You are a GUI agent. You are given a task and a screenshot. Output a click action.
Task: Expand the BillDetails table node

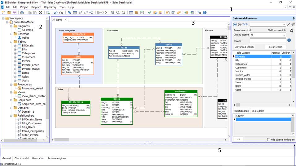[15, 46]
